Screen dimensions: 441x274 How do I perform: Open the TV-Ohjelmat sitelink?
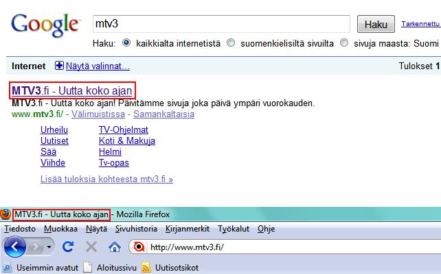pyautogui.click(x=124, y=130)
